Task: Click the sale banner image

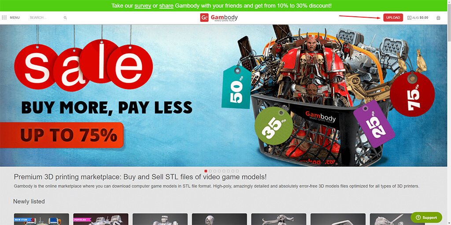Action: point(223,96)
